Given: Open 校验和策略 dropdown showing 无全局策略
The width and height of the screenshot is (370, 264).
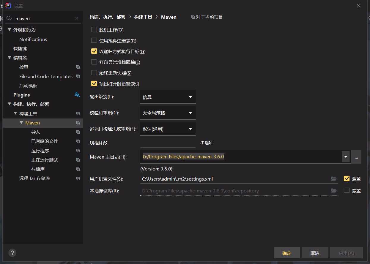Looking at the screenshot, I should pos(168,113).
